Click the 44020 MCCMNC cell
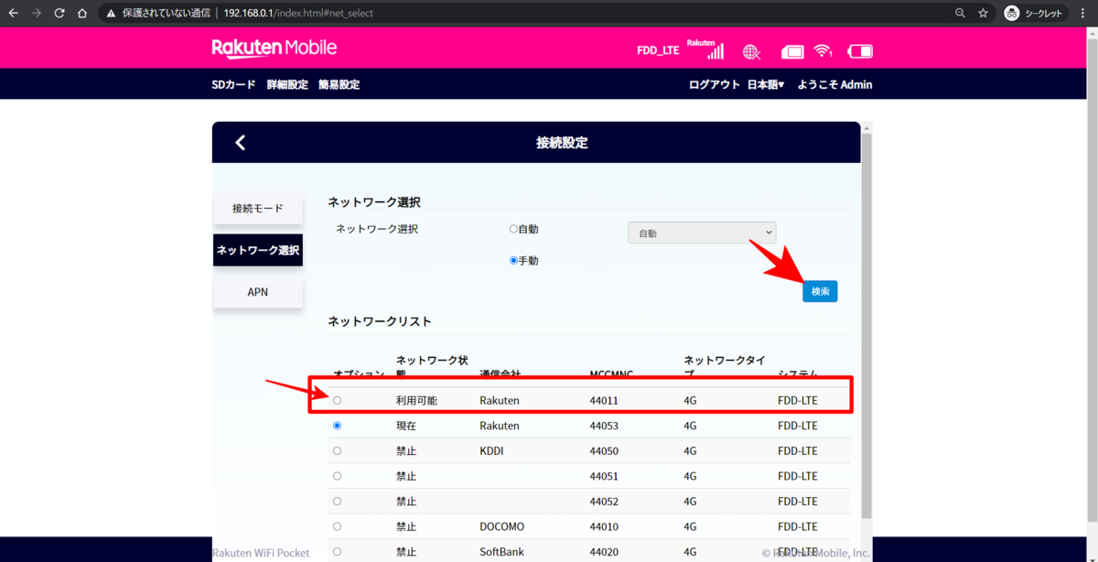The height and width of the screenshot is (562, 1098). [605, 552]
